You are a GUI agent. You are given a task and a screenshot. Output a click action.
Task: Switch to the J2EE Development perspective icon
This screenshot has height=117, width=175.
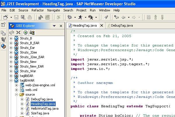(x=3, y=46)
